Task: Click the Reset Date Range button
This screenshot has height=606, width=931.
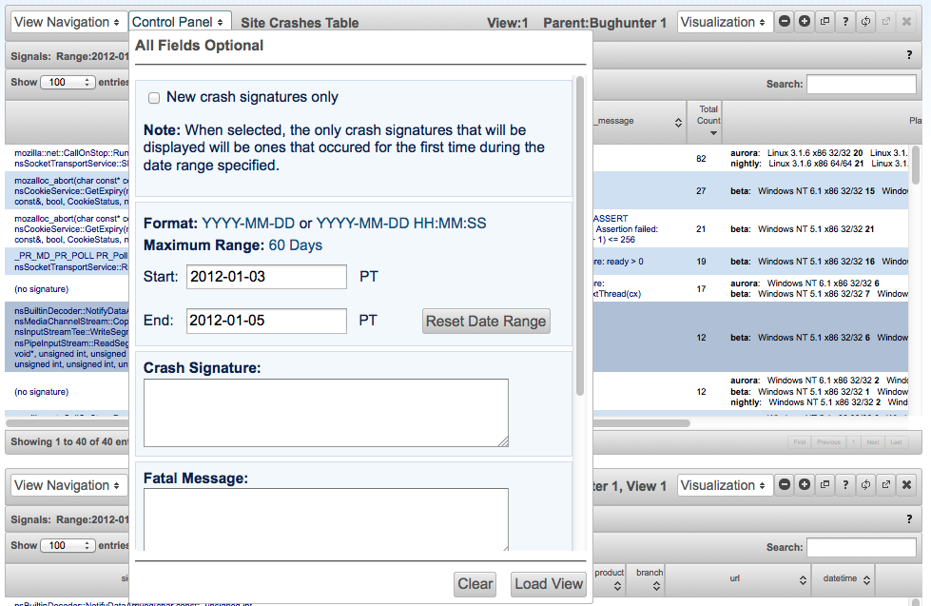Action: pyautogui.click(x=486, y=321)
